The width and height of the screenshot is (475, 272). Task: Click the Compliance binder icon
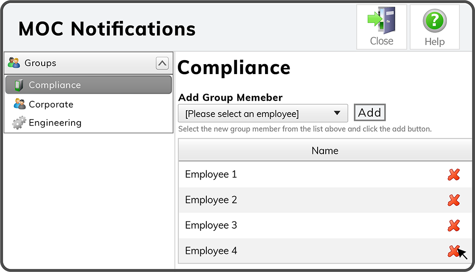[x=19, y=85]
